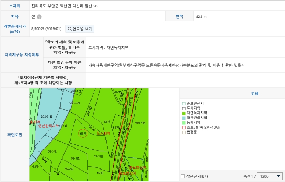
Task: Click the 도시지역 , 자연녹지지역 zoning text
Action: coord(108,48)
